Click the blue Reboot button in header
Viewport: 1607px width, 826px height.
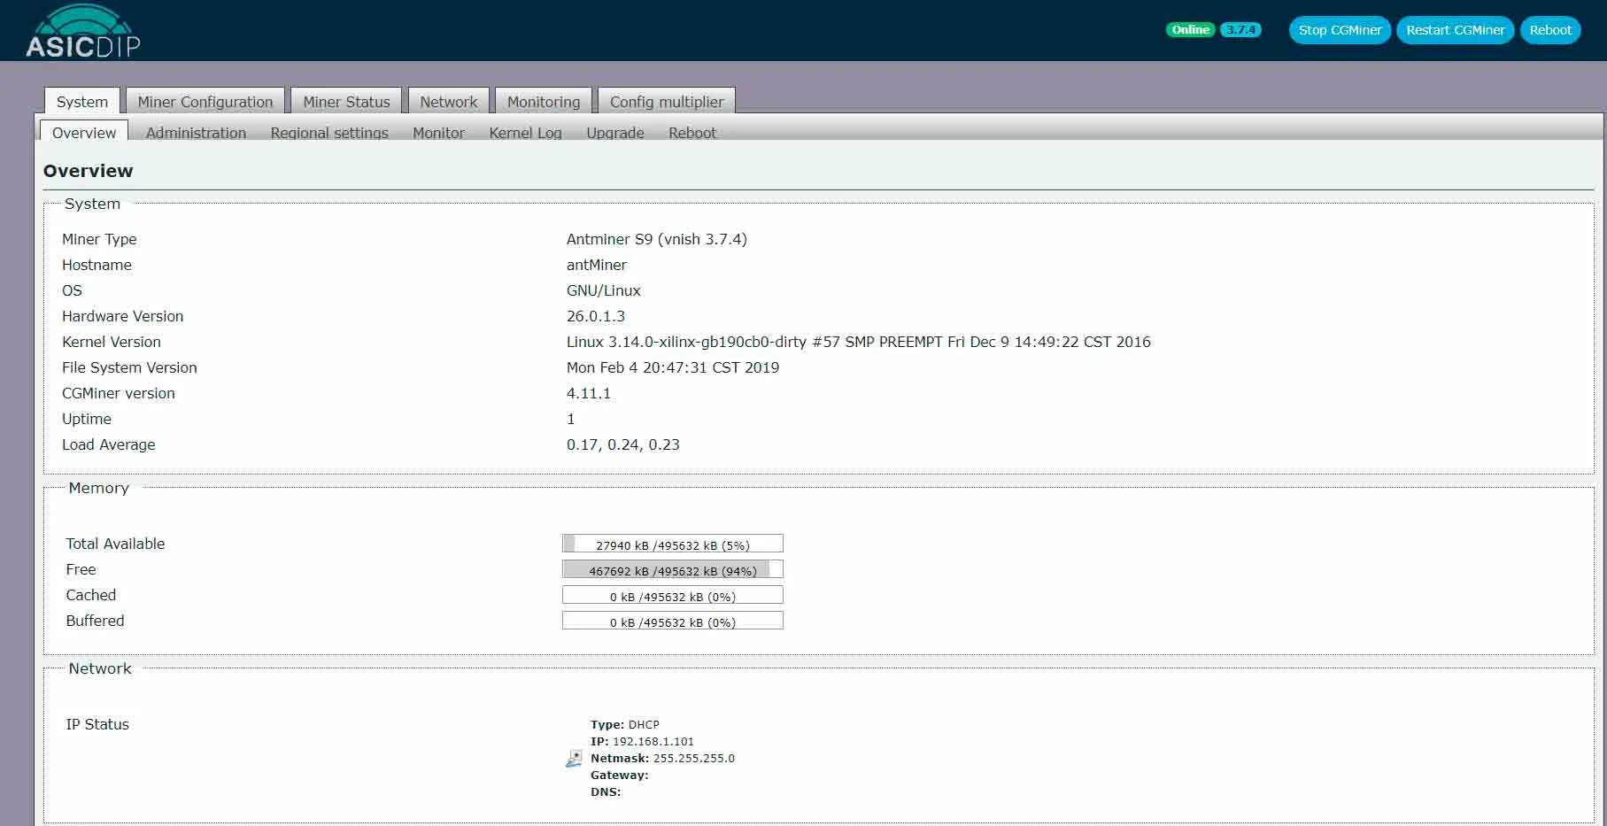[x=1550, y=30]
